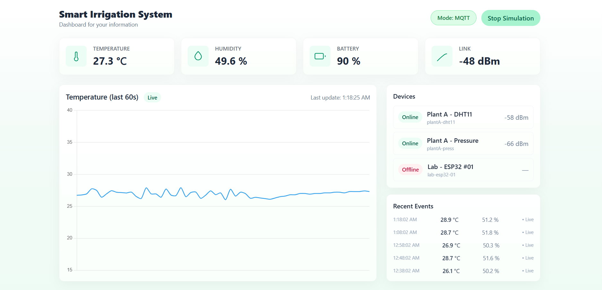Viewport: 602px width, 290px height.
Task: Toggle the Online status for Plant A - Pressure
Action: (x=410, y=143)
